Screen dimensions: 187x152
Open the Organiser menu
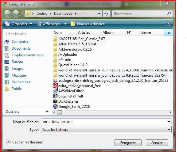pos(19,24)
